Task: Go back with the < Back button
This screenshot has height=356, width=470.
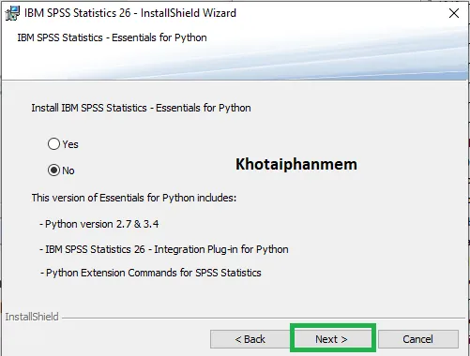Action: coord(250,339)
